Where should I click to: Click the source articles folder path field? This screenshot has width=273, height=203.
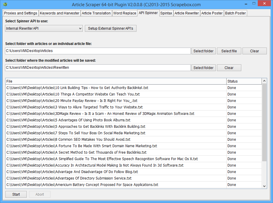pos(98,51)
